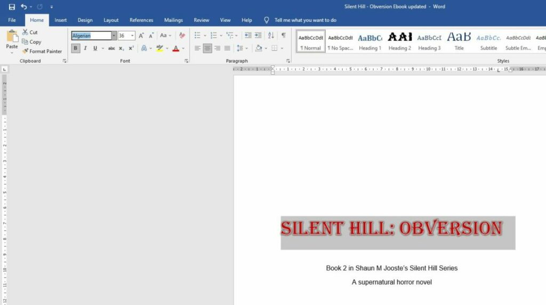Justify the paragraph text
The image size is (546, 305).
pyautogui.click(x=227, y=48)
